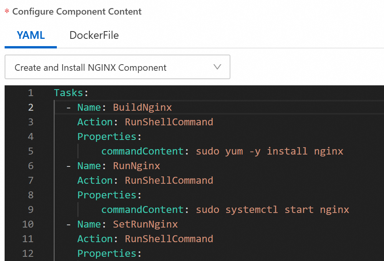Click the SetRunNginx task name
The height and width of the screenshot is (261, 384).
click(x=145, y=224)
